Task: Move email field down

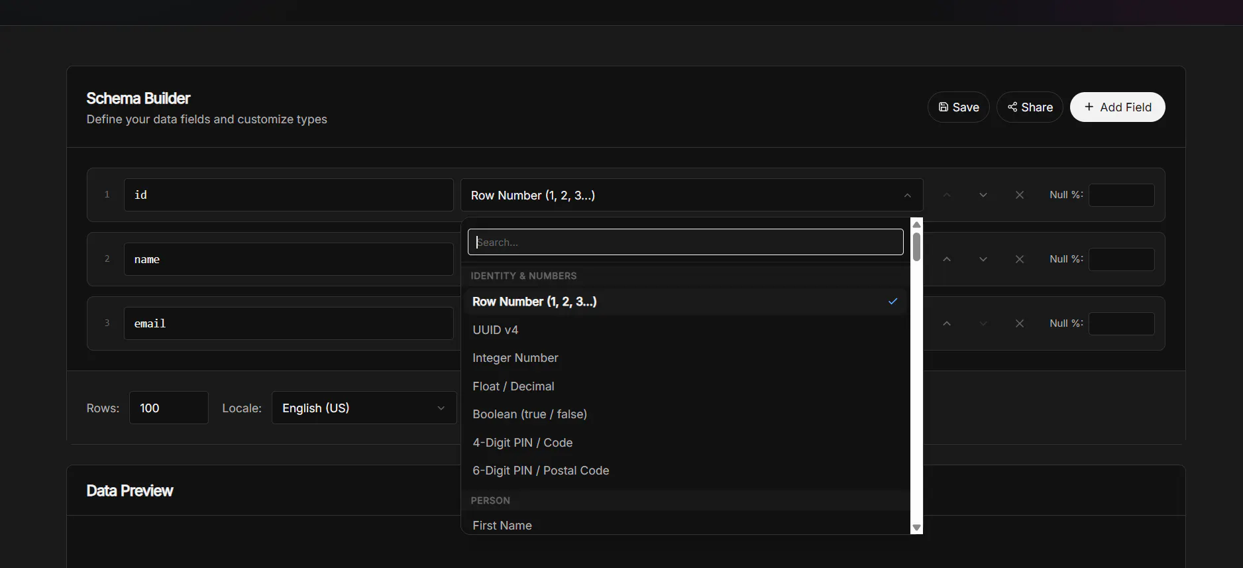Action: tap(983, 323)
